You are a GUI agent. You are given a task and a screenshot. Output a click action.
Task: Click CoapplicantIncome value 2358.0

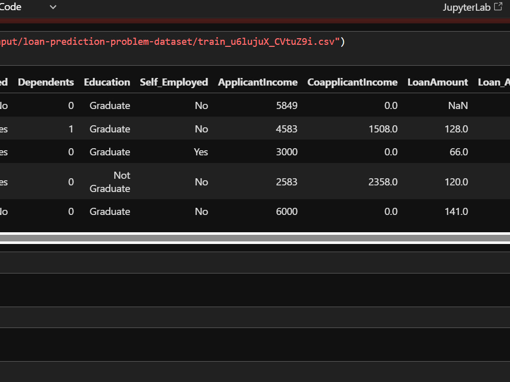coord(383,182)
